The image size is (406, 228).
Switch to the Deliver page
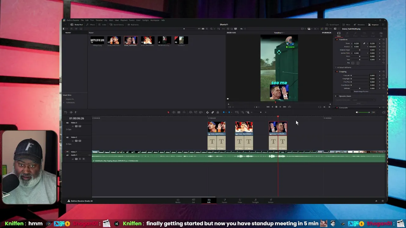click(x=271, y=201)
